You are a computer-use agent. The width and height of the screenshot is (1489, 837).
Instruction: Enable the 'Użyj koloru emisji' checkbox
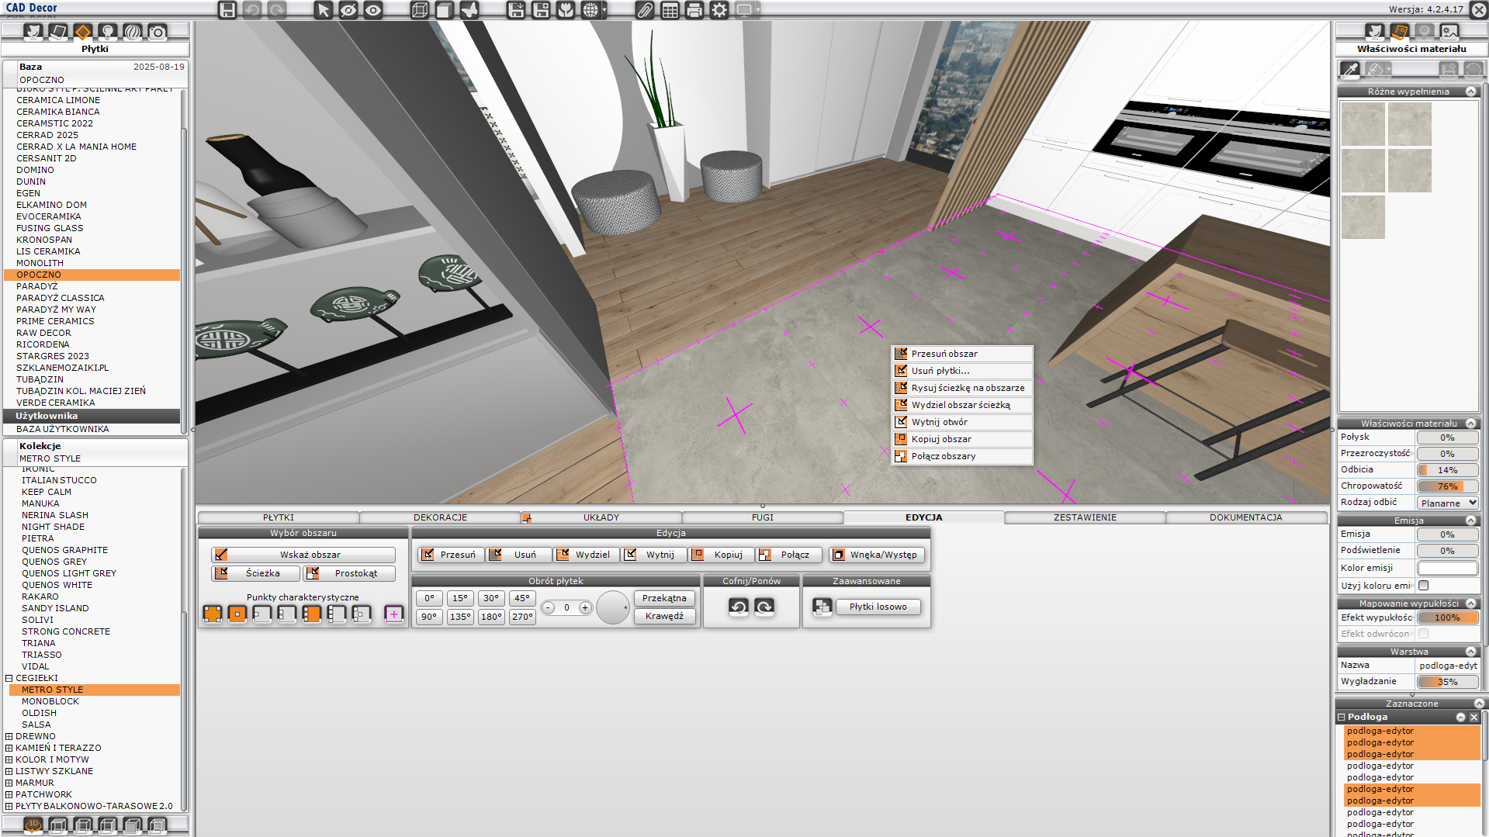point(1424,586)
